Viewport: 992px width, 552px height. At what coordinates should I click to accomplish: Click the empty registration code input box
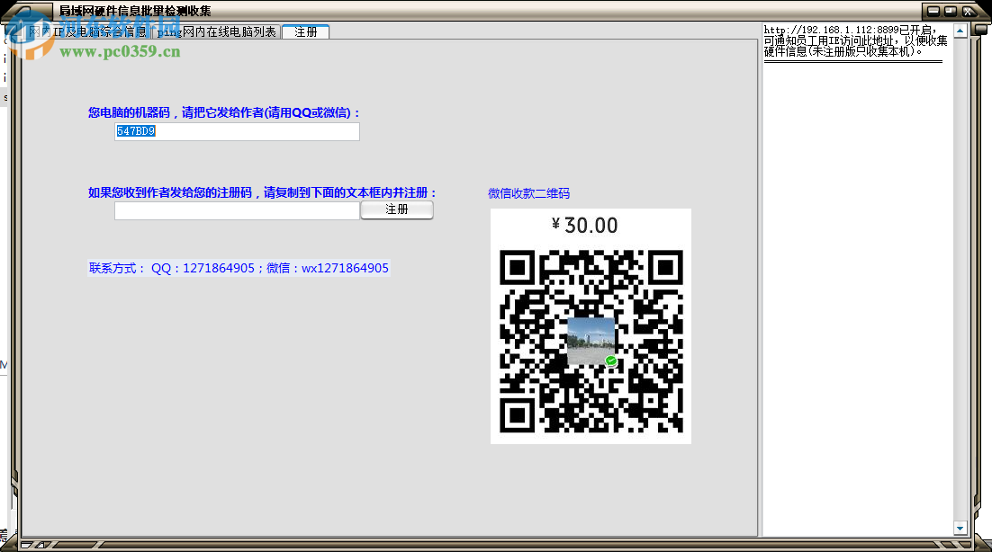237,209
